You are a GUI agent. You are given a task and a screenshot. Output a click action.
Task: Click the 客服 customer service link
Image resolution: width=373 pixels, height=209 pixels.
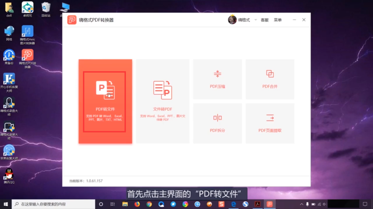click(x=264, y=20)
